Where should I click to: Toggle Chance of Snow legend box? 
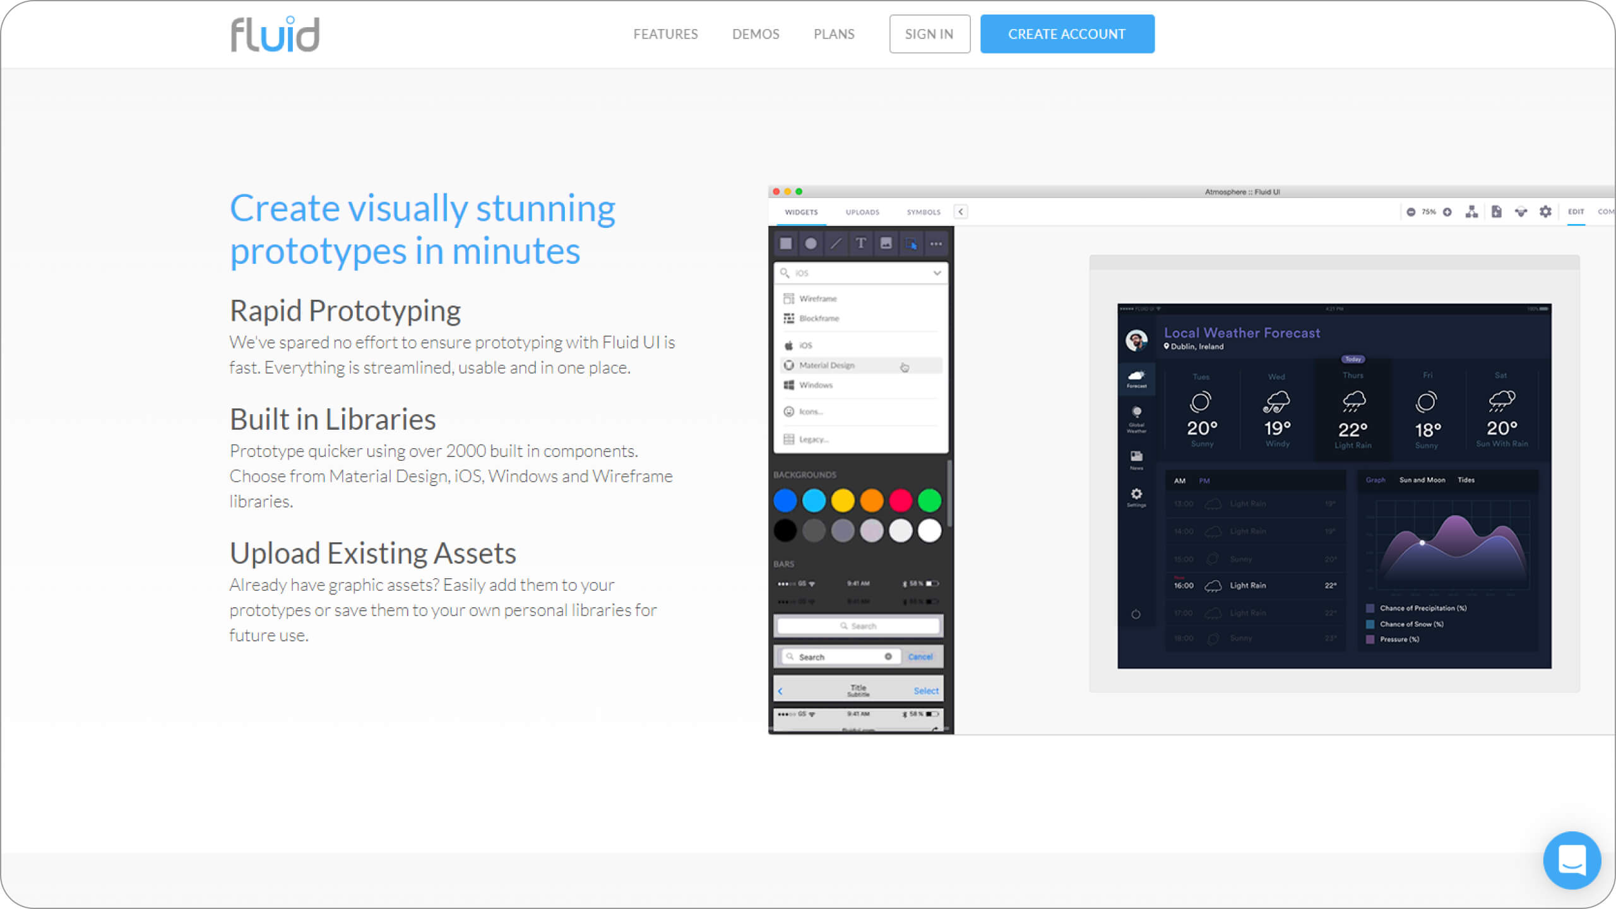point(1370,624)
